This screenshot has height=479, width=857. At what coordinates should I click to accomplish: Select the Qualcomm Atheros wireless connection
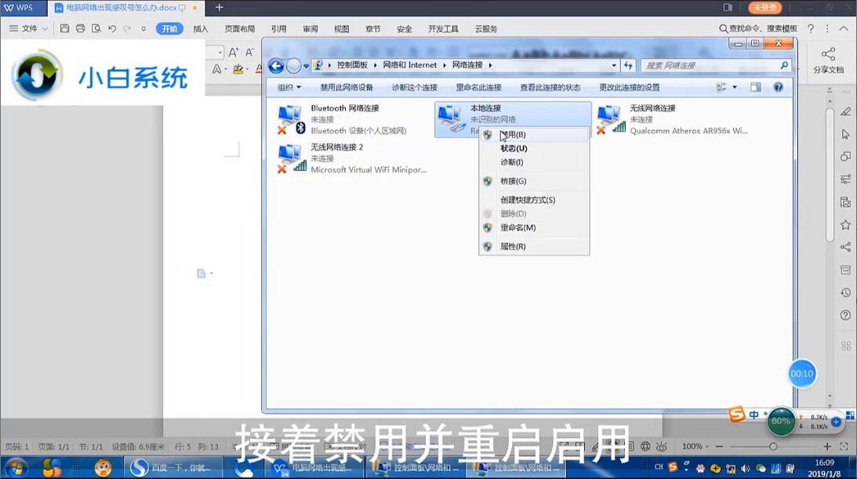[674, 119]
